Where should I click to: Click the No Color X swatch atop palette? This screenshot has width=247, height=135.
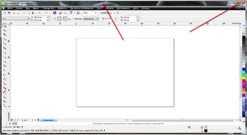coord(244,34)
